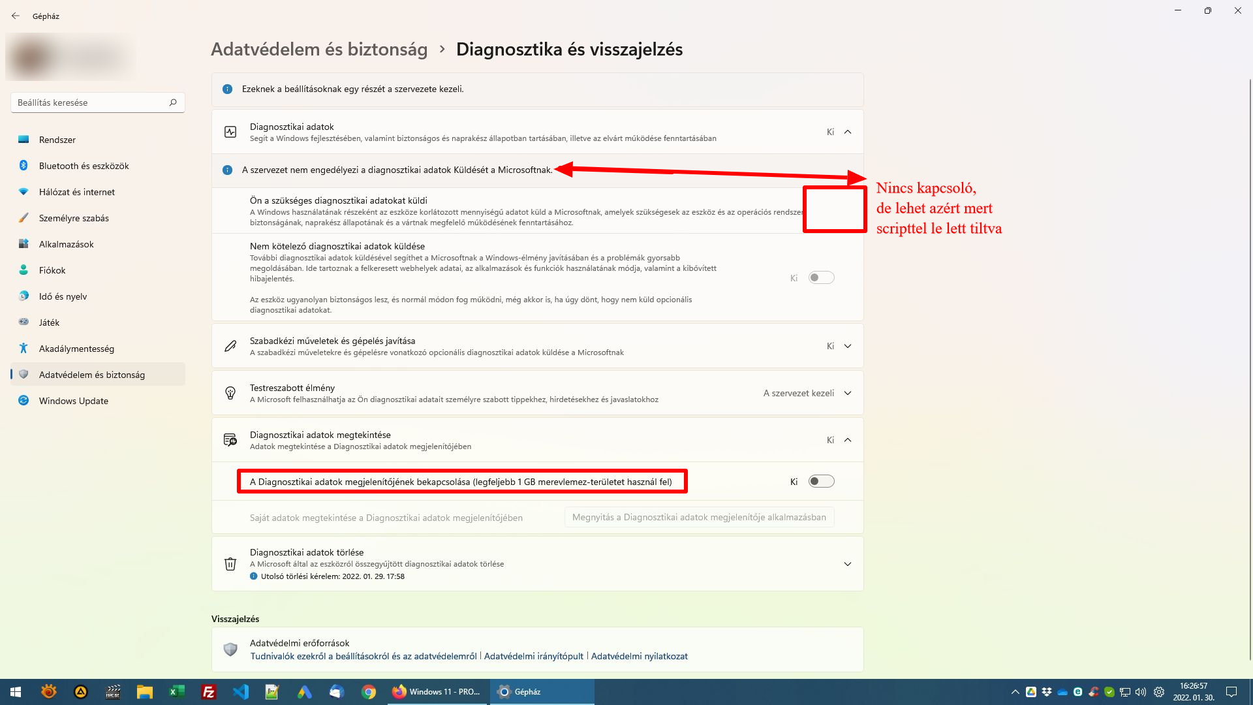Open Google Drive tray icon
Image resolution: width=1253 pixels, height=705 pixels.
pos(1031,692)
